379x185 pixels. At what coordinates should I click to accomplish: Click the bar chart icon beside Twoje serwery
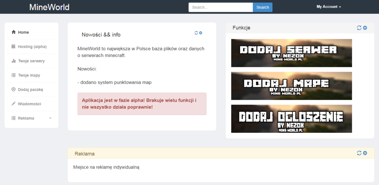[x=14, y=61]
